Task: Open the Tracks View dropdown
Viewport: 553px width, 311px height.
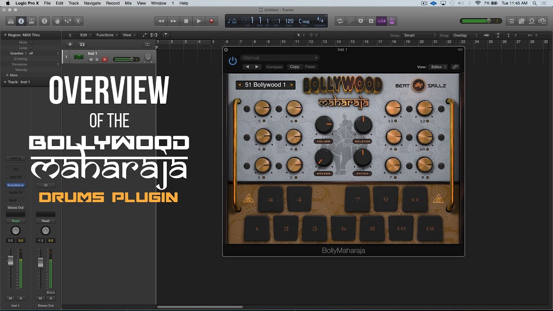Action: 129,35
